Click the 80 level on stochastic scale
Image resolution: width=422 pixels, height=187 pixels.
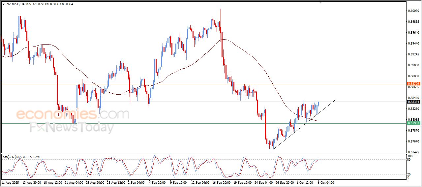409,160
